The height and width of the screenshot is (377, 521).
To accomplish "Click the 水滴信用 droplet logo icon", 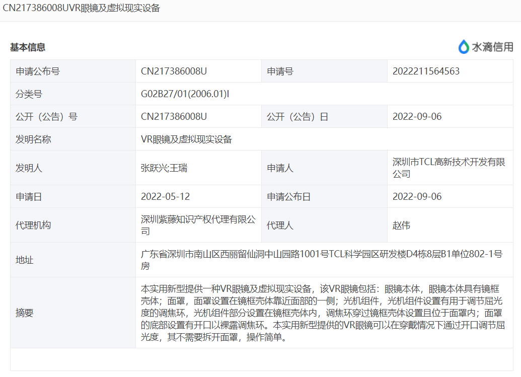I will point(464,47).
